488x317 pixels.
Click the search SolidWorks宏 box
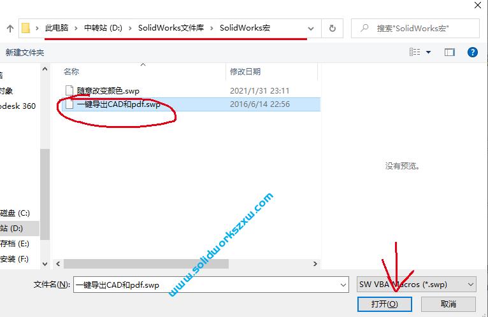[415, 28]
